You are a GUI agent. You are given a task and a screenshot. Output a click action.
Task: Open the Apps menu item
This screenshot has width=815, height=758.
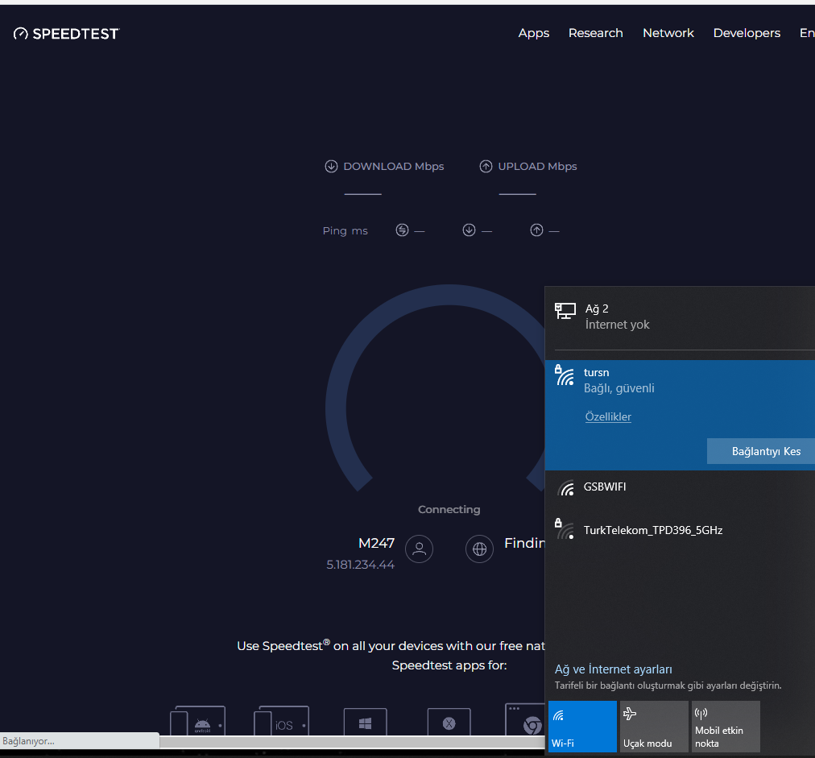(x=533, y=33)
